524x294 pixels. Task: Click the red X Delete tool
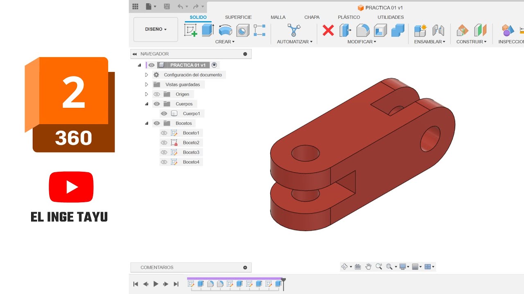[328, 30]
